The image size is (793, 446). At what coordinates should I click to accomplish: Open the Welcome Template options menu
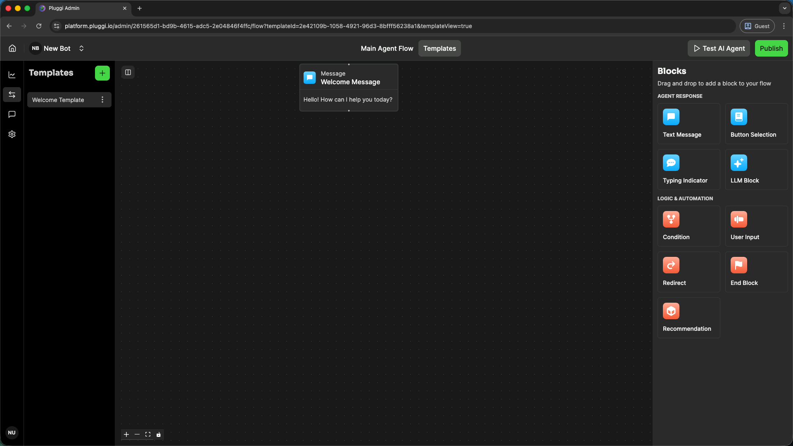(x=102, y=100)
